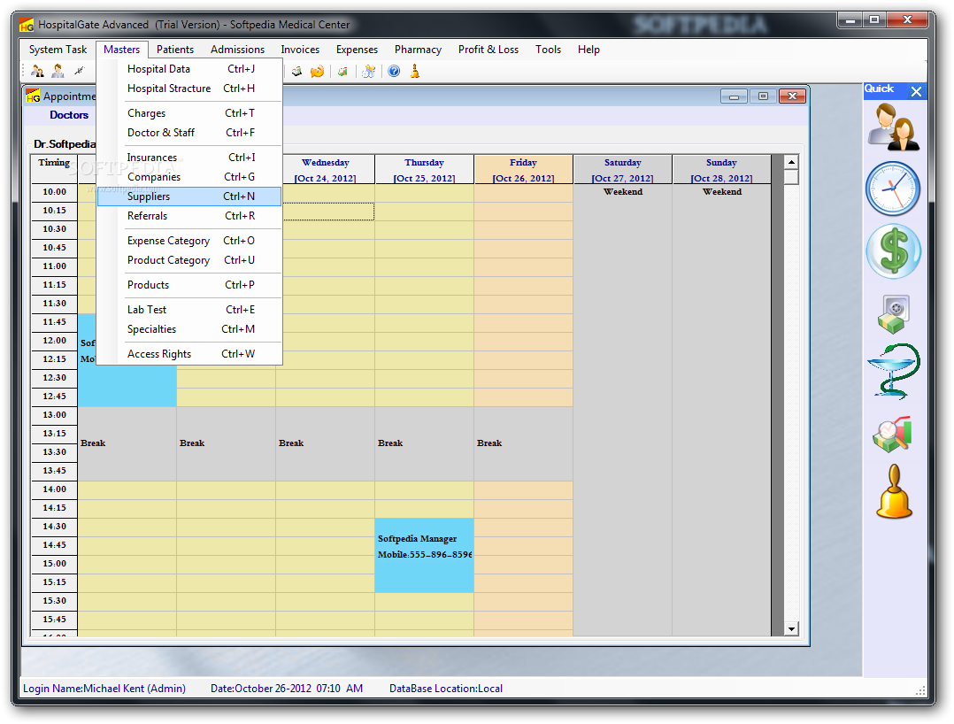Select Doctor & Staff menu entry
The width and height of the screenshot is (954, 724).
click(x=189, y=133)
